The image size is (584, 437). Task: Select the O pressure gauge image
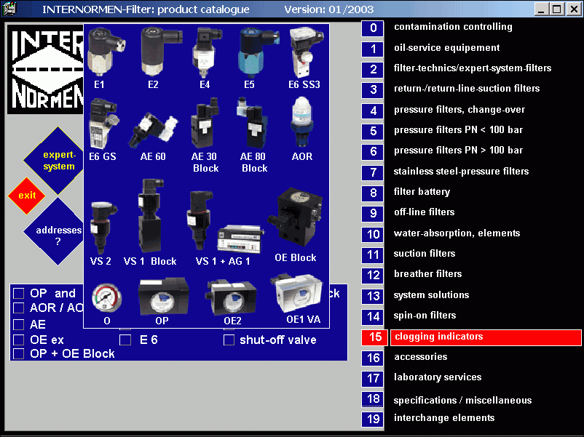[106, 297]
